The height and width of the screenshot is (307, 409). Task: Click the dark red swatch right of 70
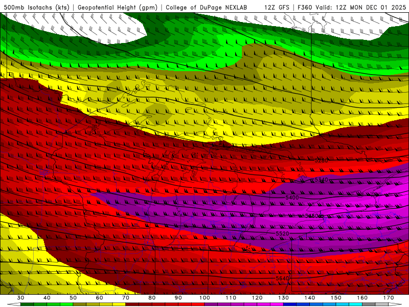[x=132, y=304]
